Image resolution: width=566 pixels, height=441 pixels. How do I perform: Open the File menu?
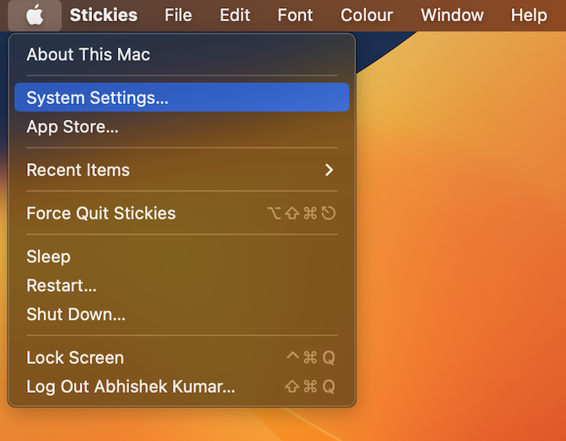coord(178,16)
